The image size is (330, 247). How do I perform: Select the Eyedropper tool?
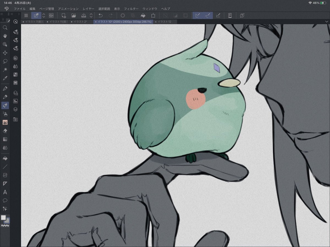[5, 78]
